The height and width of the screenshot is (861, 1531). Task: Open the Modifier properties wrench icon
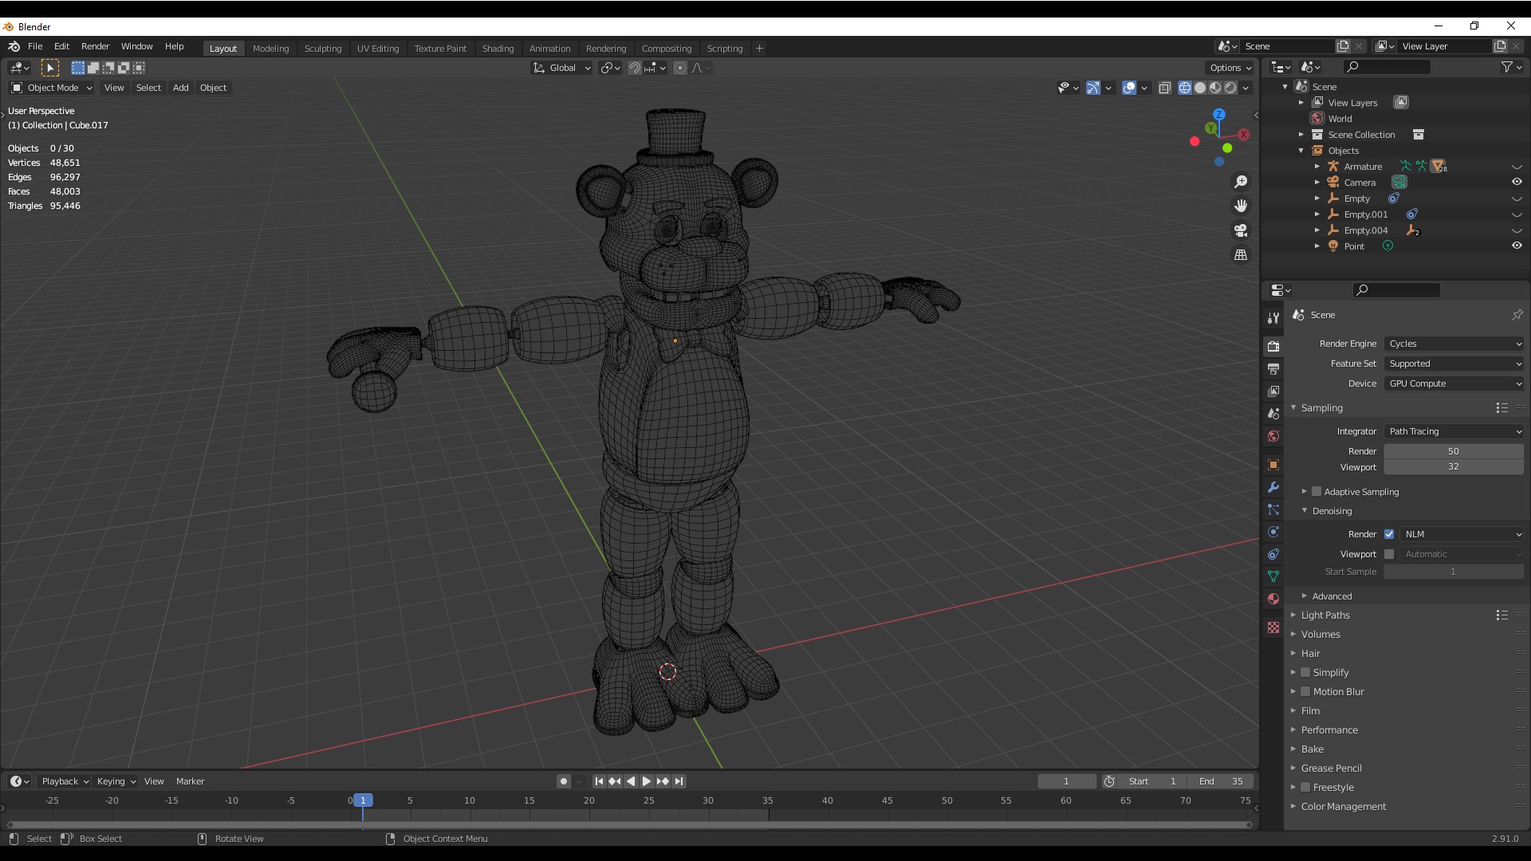(x=1273, y=487)
